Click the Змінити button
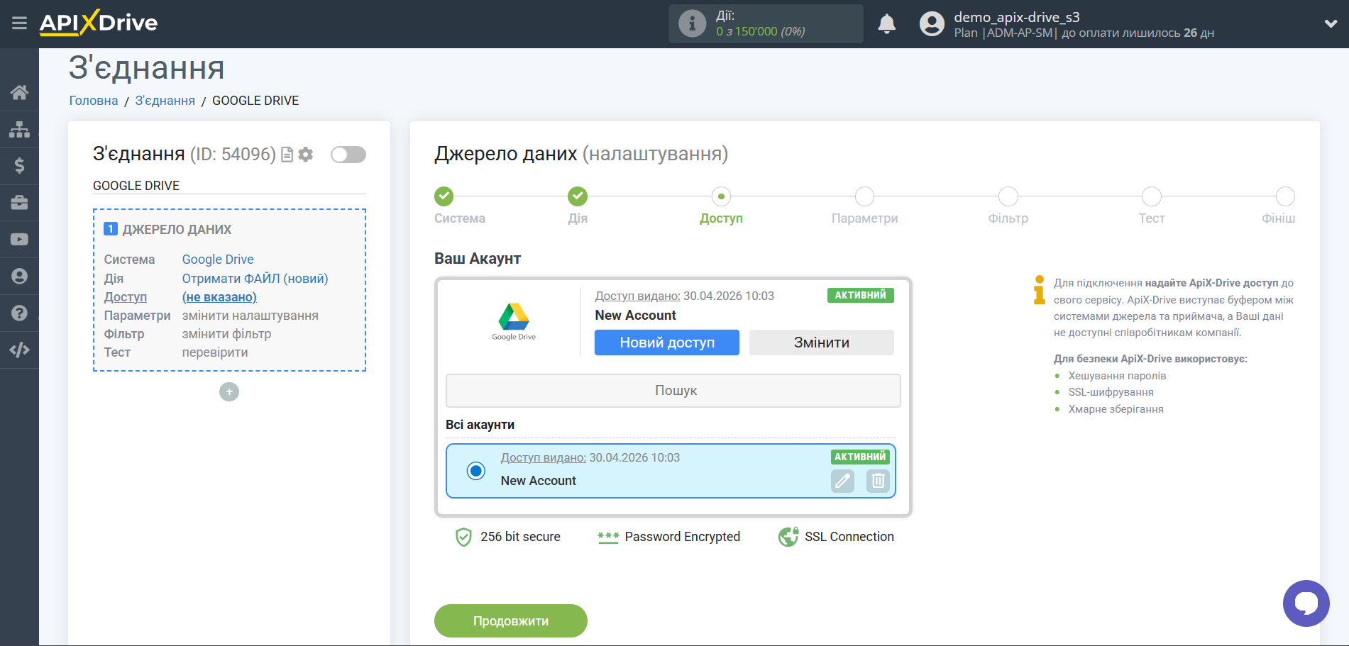Viewport: 1349px width, 646px height. click(x=822, y=343)
